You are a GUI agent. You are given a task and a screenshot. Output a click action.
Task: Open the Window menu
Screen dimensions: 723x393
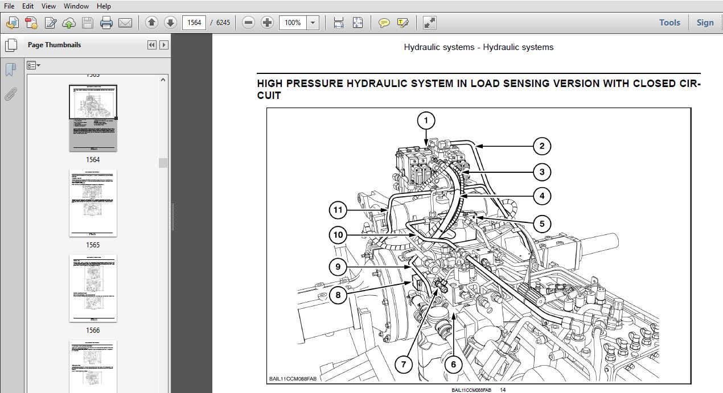[x=76, y=6]
